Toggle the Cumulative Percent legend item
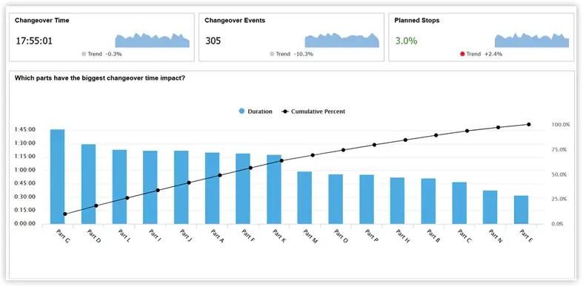 coord(314,112)
